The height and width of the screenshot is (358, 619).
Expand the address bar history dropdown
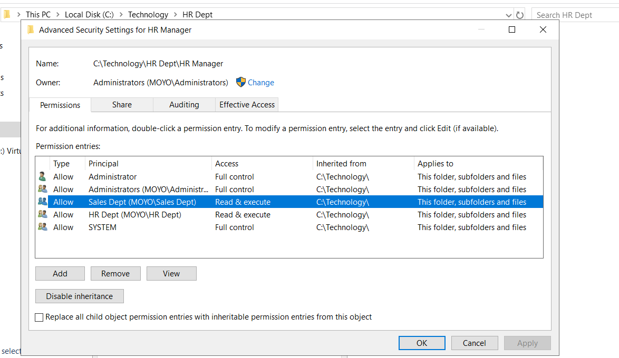pos(508,15)
